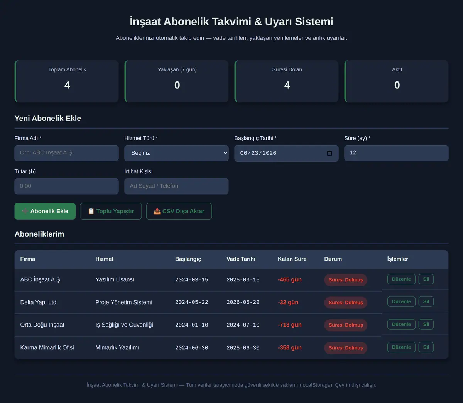Click the Firma column header
This screenshot has width=463, height=403.
click(28, 259)
